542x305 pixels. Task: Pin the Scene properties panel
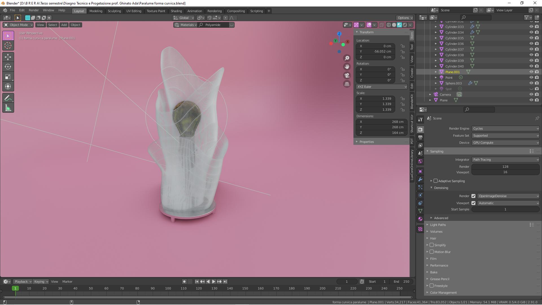(x=537, y=118)
